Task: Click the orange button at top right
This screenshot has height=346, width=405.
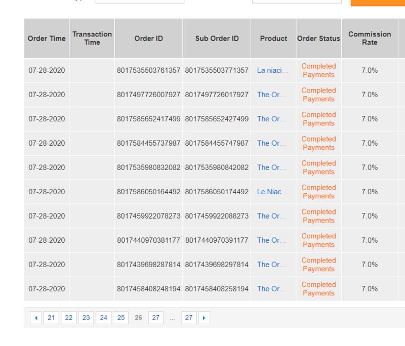Action: click(377, 2)
